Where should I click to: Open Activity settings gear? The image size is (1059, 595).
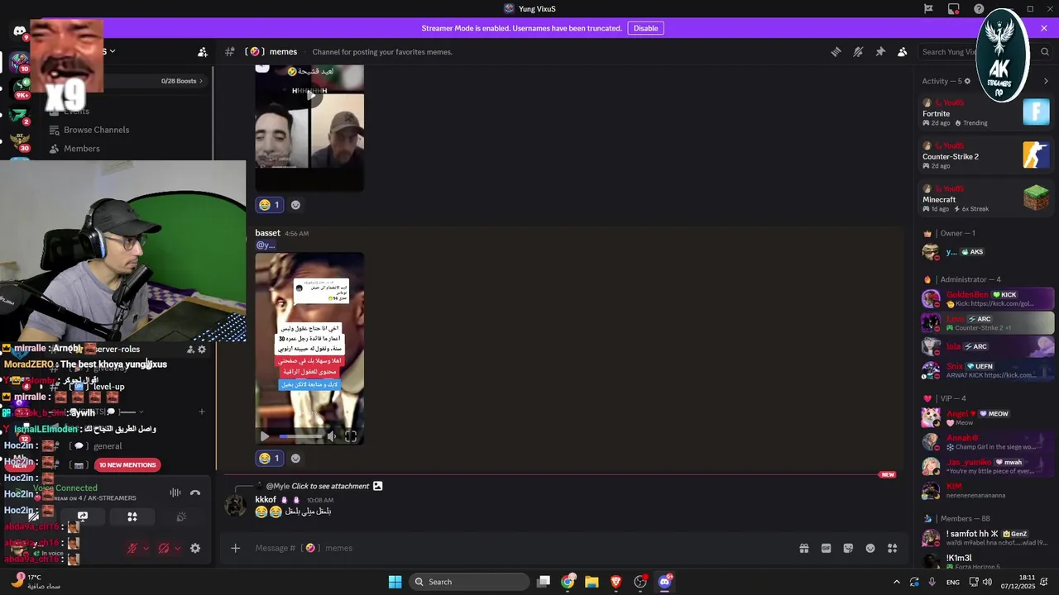967,81
